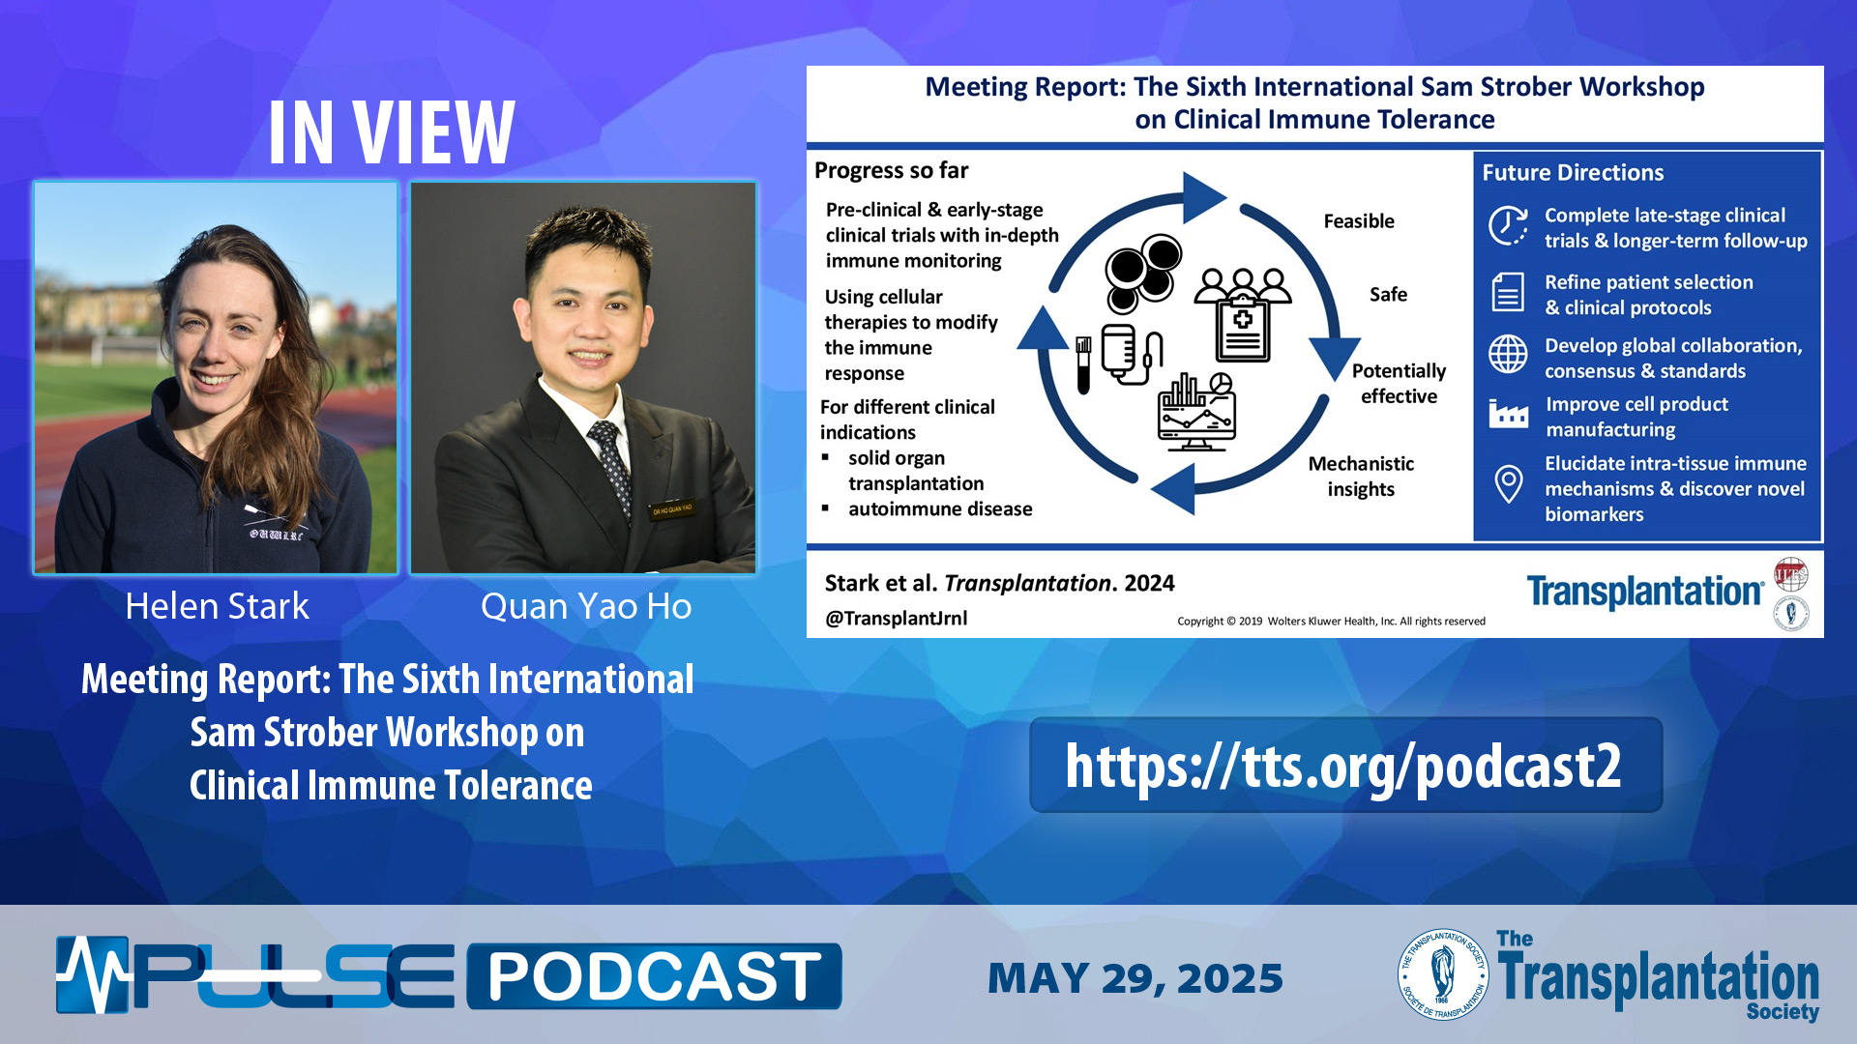The height and width of the screenshot is (1044, 1857).
Task: Click the Pulse heartbeat logo icon
Action: coord(93,974)
